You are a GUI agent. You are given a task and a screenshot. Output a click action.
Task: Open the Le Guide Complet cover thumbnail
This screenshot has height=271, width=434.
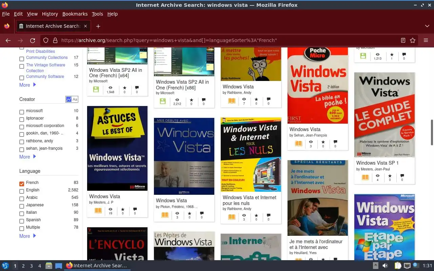click(x=384, y=115)
